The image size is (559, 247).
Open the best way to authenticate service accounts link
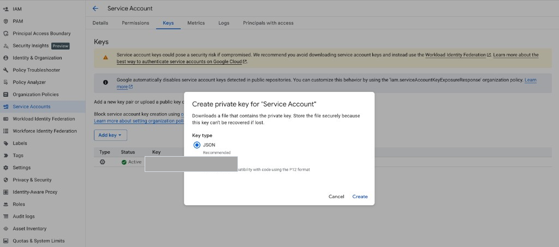[x=182, y=61]
